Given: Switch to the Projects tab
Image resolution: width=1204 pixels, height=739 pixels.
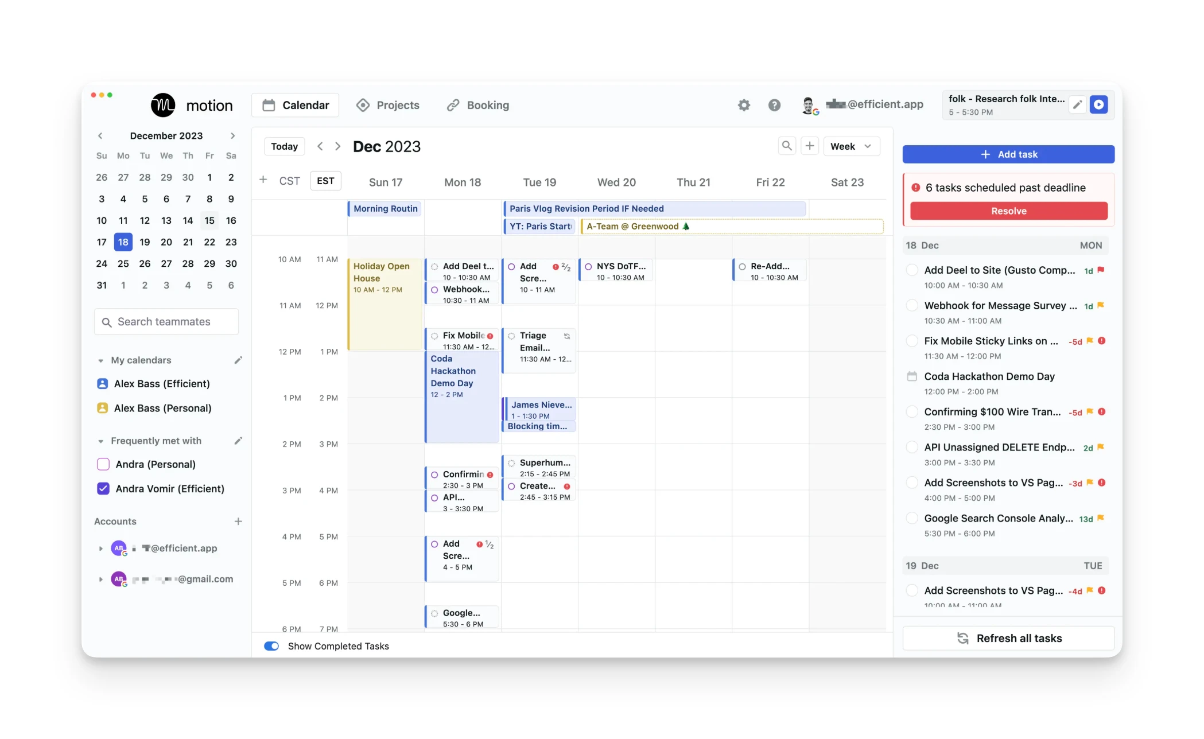Looking at the screenshot, I should coord(388,105).
